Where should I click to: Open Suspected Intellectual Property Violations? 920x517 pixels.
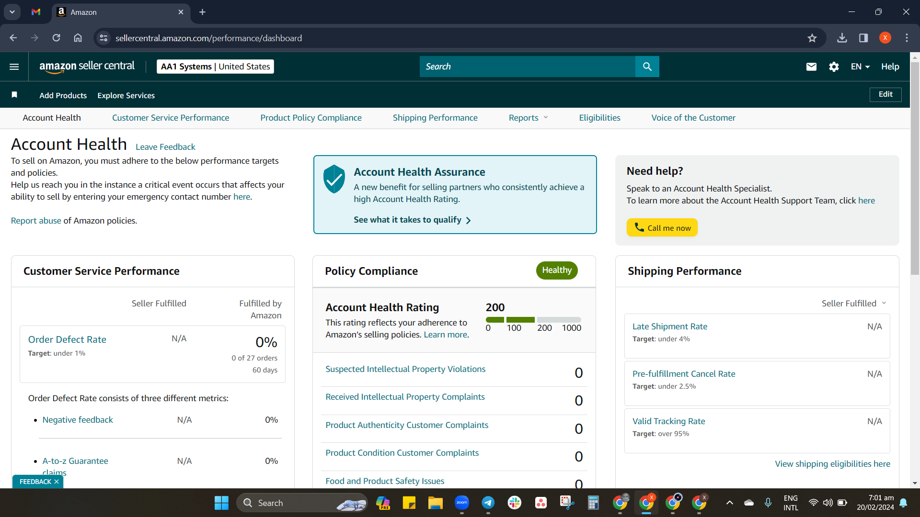(x=405, y=369)
